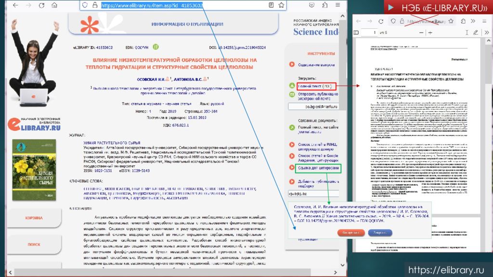493x277 pixels.
Task: Click padlock icon in right browser window
Action: [x=402, y=21]
